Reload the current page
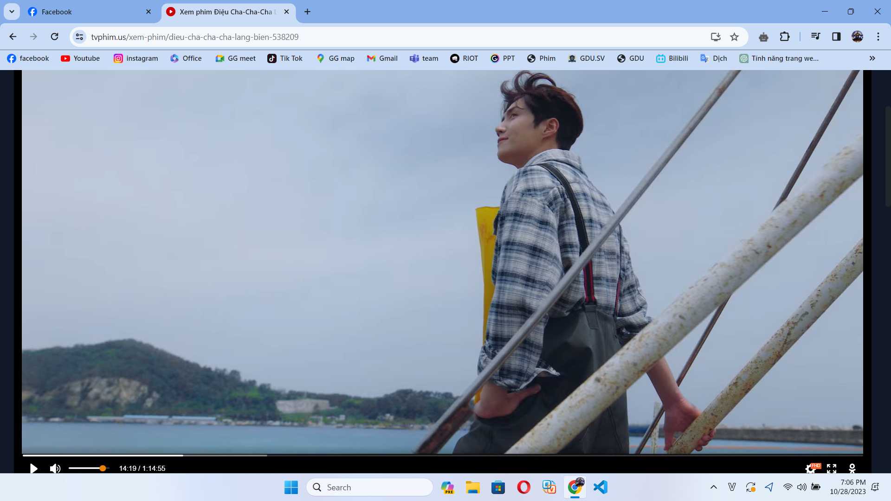891x501 pixels. click(54, 37)
